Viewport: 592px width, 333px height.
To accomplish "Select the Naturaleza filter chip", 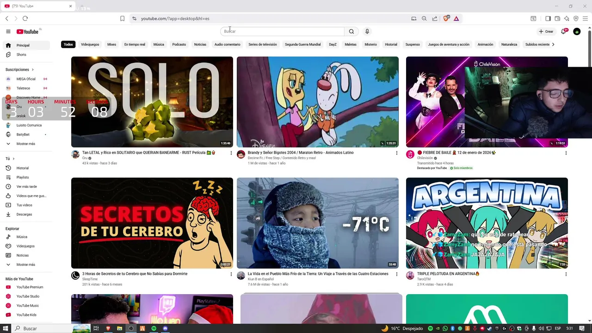I will pos(509,44).
